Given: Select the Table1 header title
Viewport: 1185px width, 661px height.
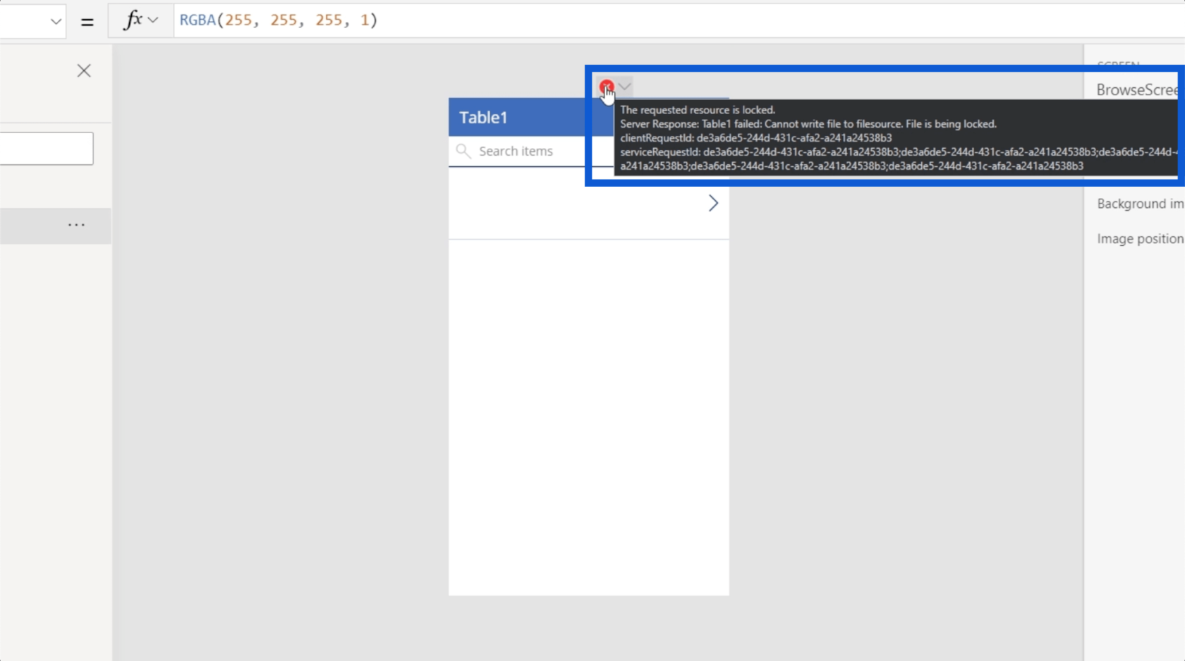Looking at the screenshot, I should click(x=483, y=118).
